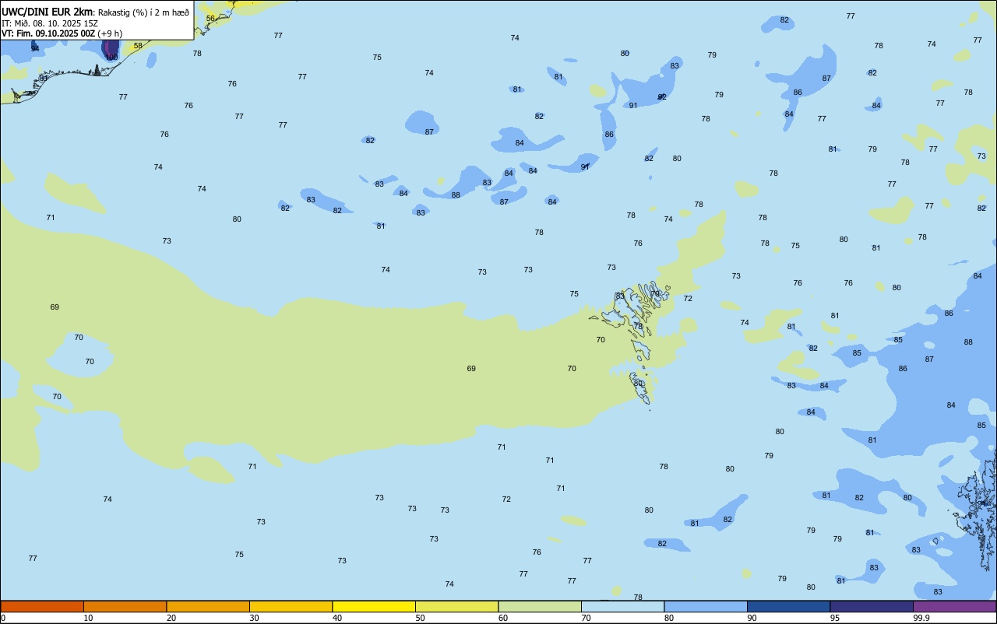Click the 0–10 dark orange legend swatch
Screen dimensions: 997x624
pyautogui.click(x=42, y=606)
